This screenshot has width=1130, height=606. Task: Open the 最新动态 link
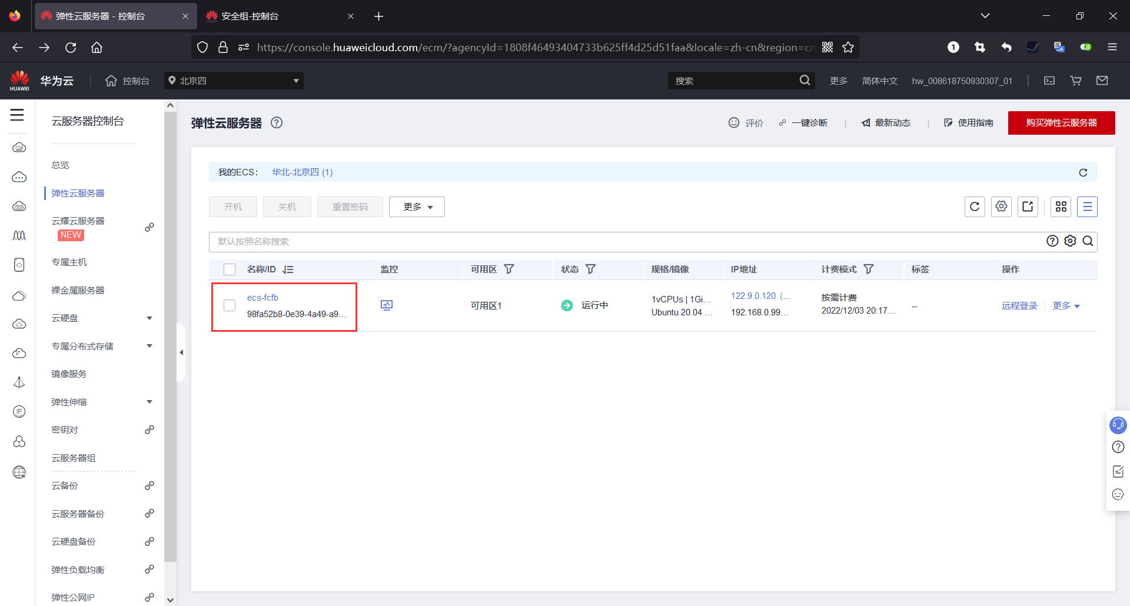[886, 123]
